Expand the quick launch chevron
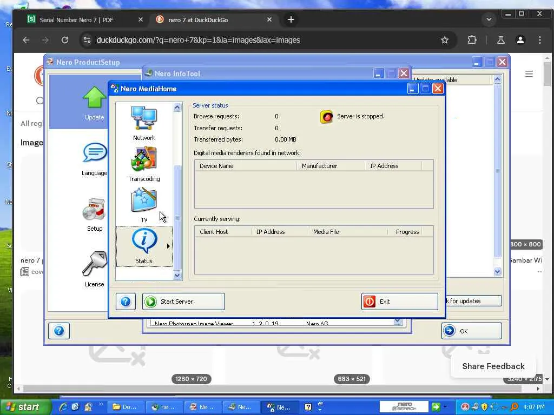The image size is (554, 415). click(x=101, y=404)
